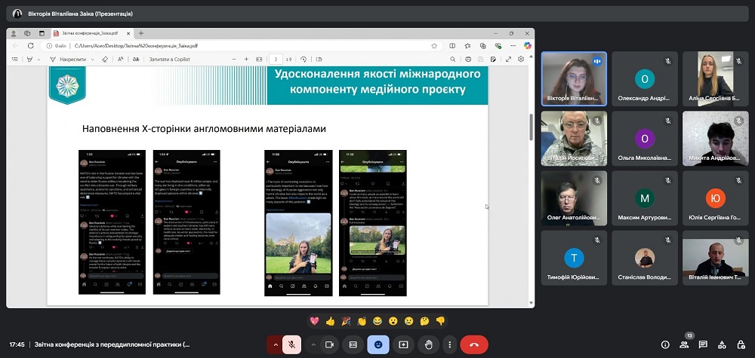
Task: Raise hand in the meeting
Action: tap(427, 344)
